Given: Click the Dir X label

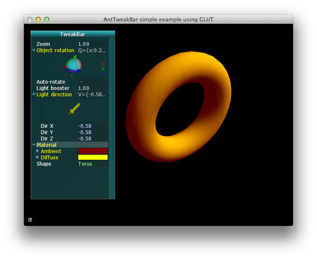Looking at the screenshot, I should pyautogui.click(x=47, y=126).
